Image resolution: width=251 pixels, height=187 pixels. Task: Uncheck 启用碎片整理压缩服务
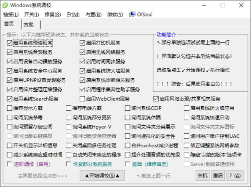tap(10, 89)
